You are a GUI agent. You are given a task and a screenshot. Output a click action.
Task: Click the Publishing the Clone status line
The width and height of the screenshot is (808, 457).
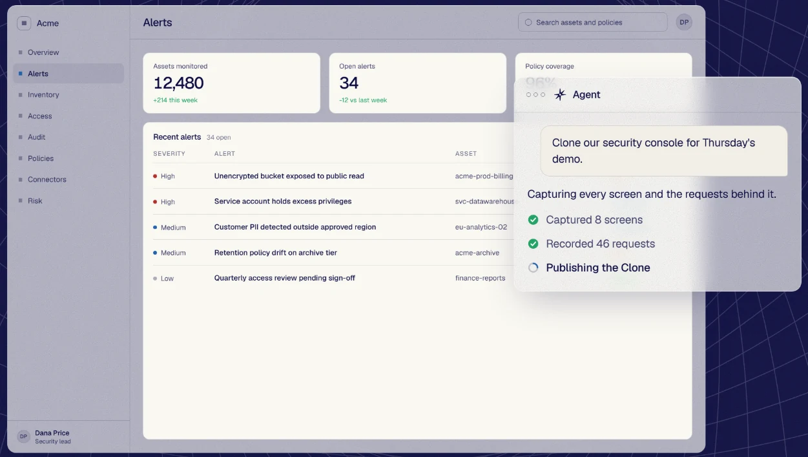coord(598,268)
